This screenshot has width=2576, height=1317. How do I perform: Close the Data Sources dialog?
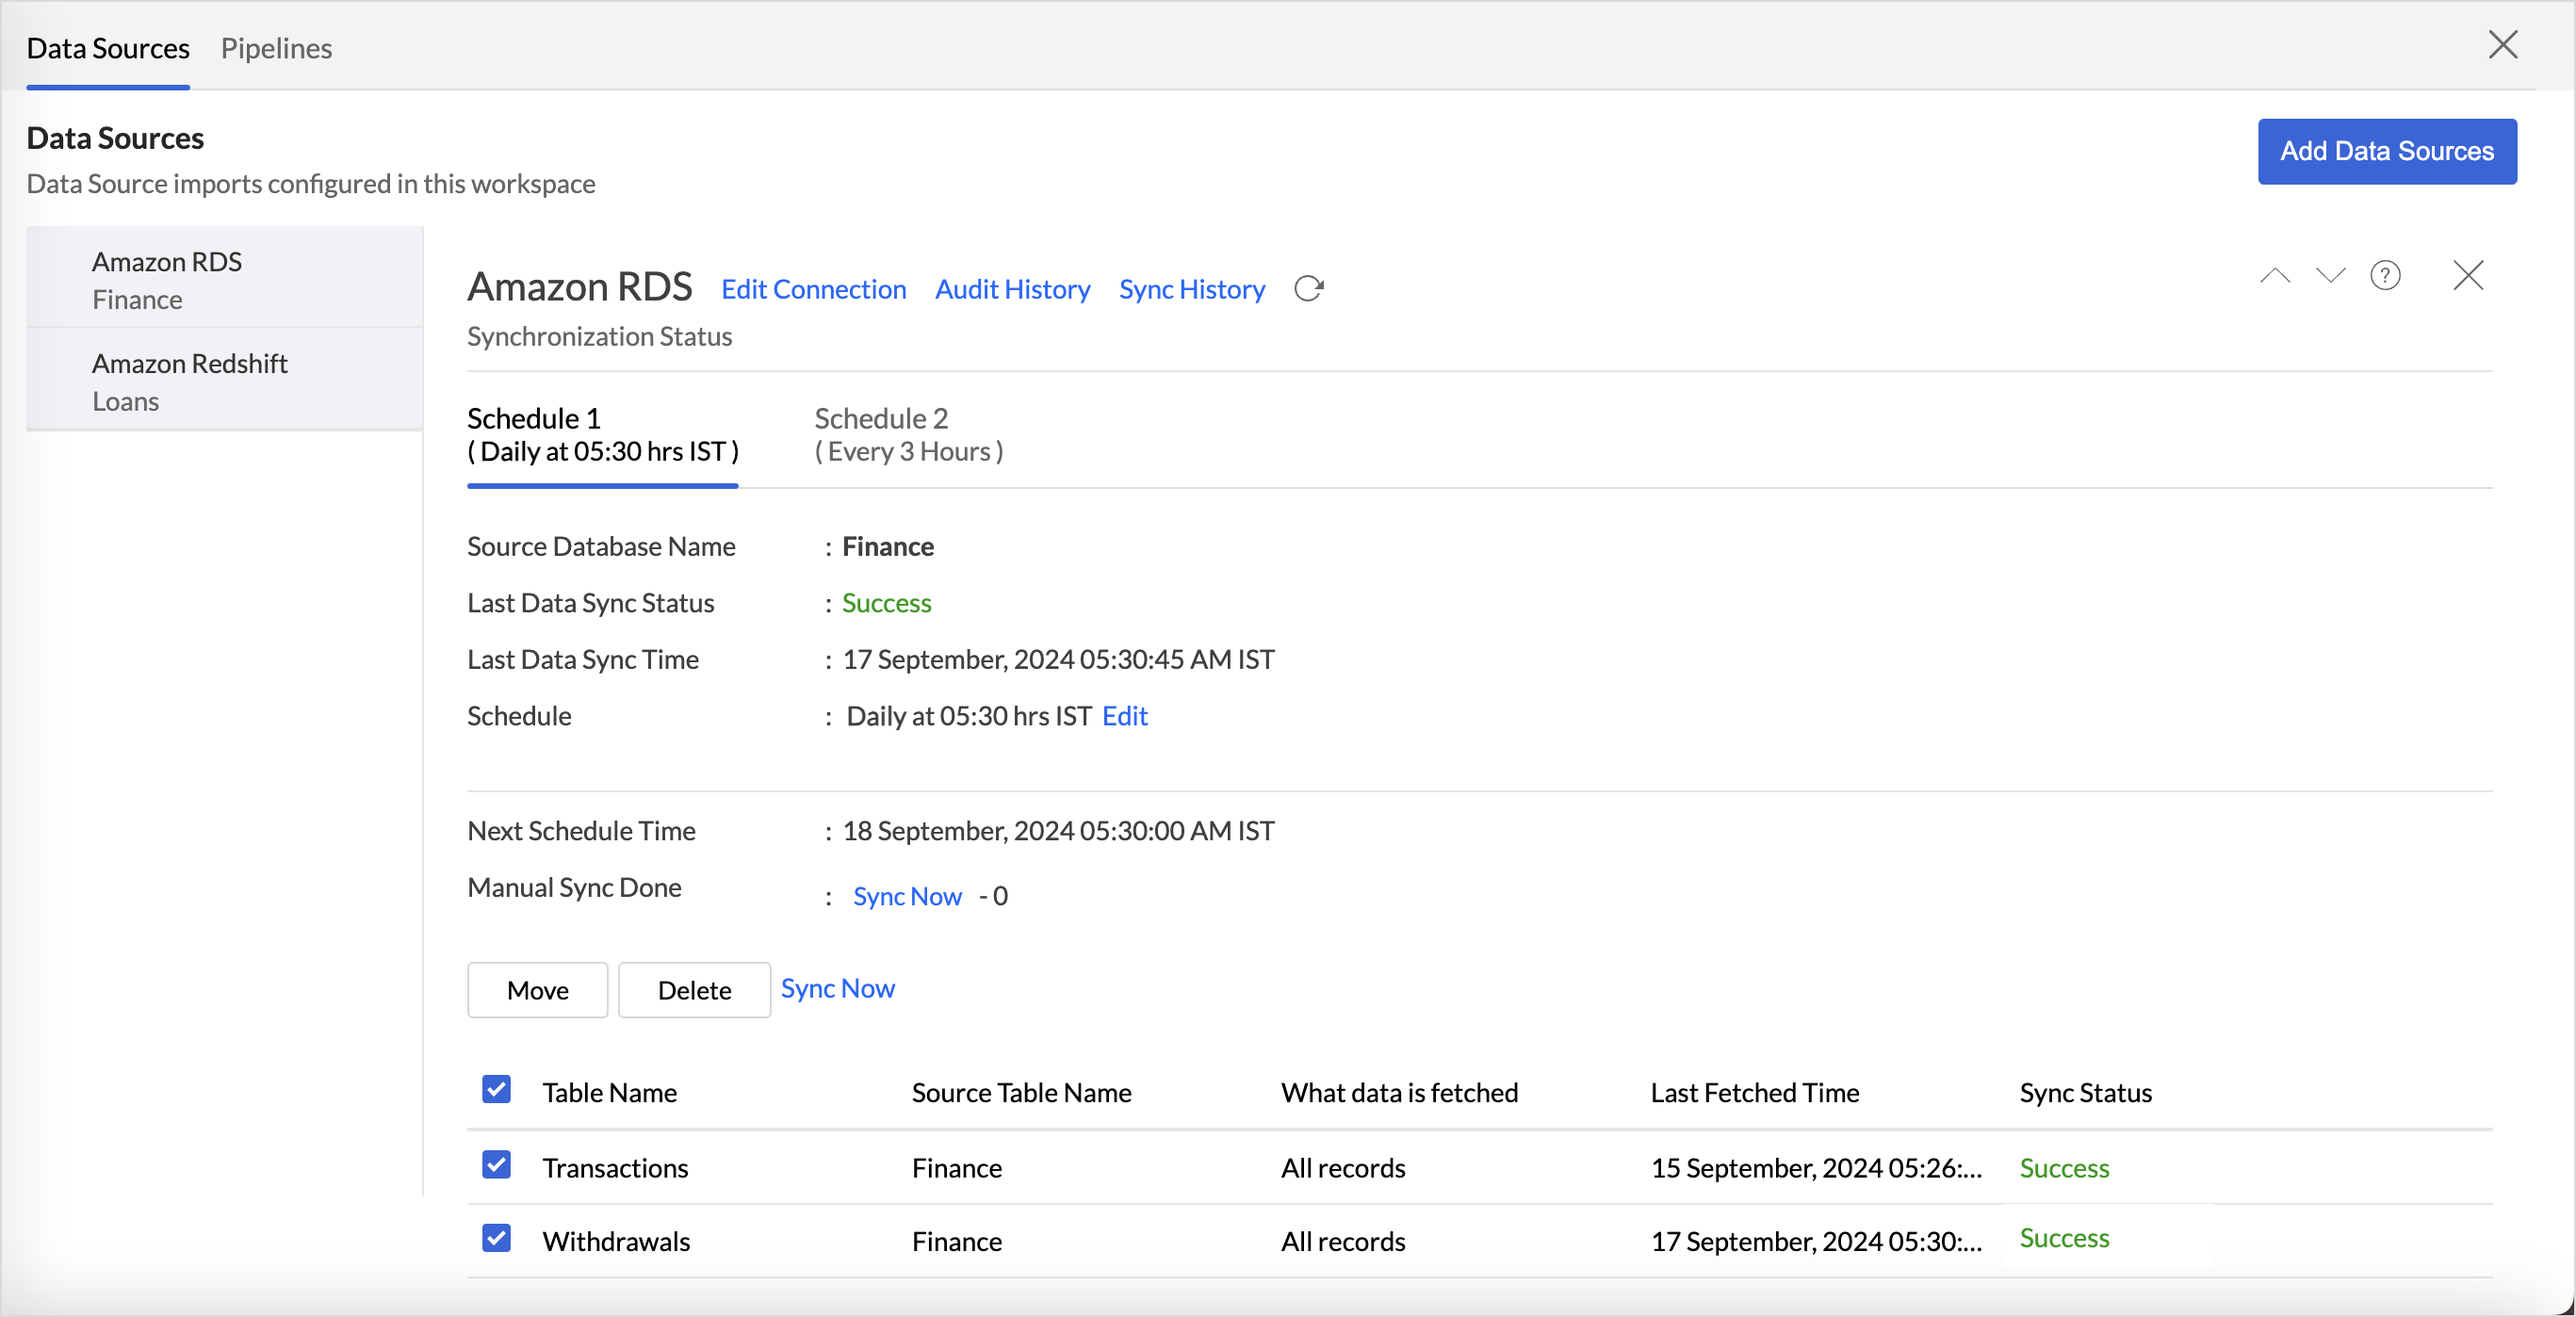point(2502,45)
